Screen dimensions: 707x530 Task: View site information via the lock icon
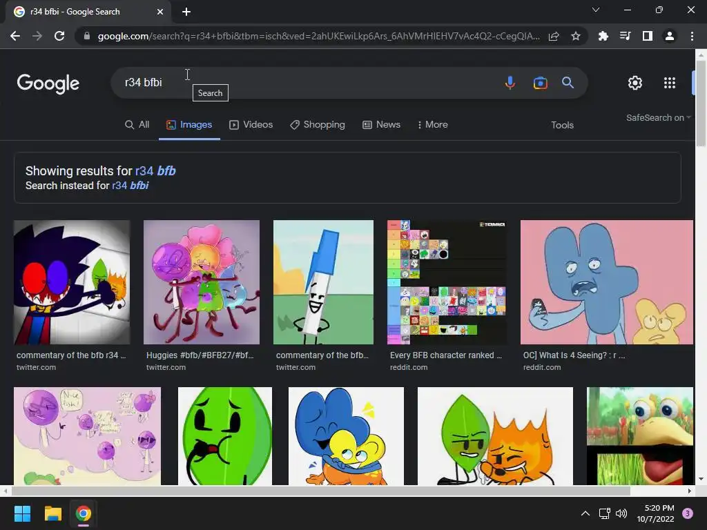[x=86, y=36]
